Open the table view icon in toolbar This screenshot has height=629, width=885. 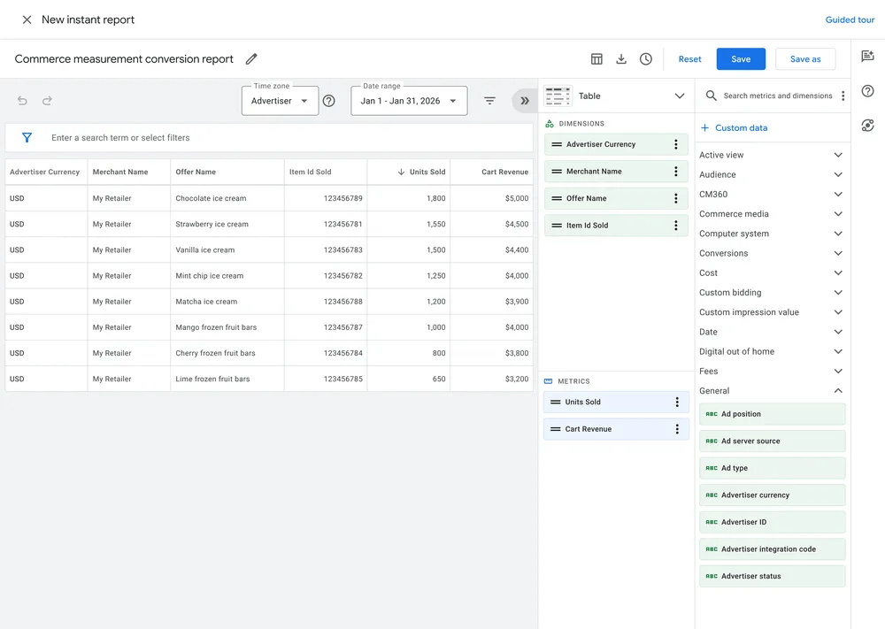pyautogui.click(x=596, y=59)
